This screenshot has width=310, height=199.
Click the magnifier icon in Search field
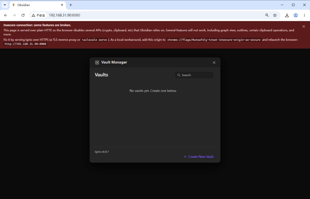[179, 75]
